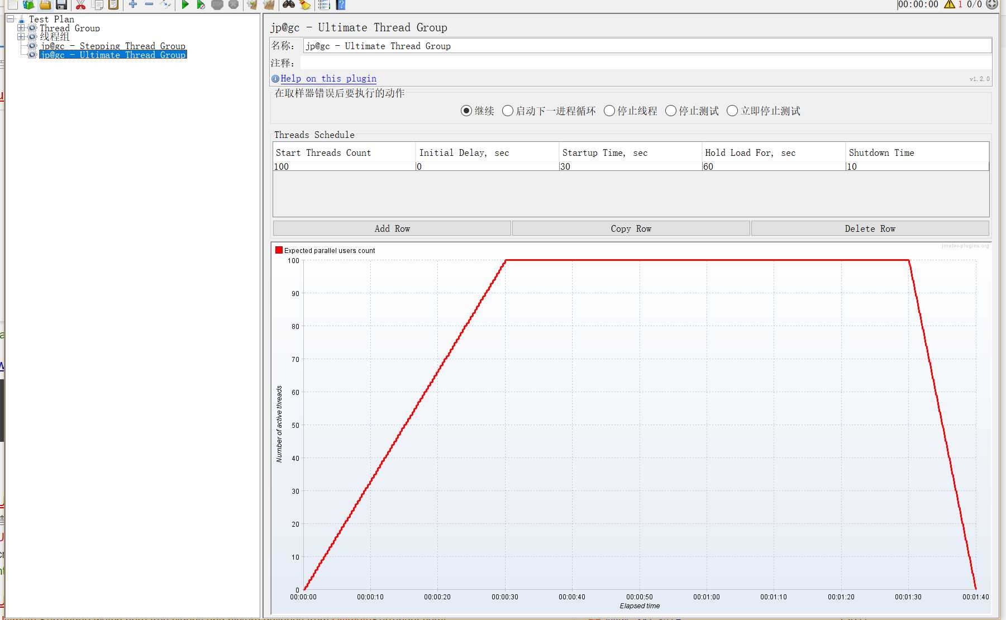Click the Start Threads Count cell 100
The image size is (1006, 620).
(344, 166)
